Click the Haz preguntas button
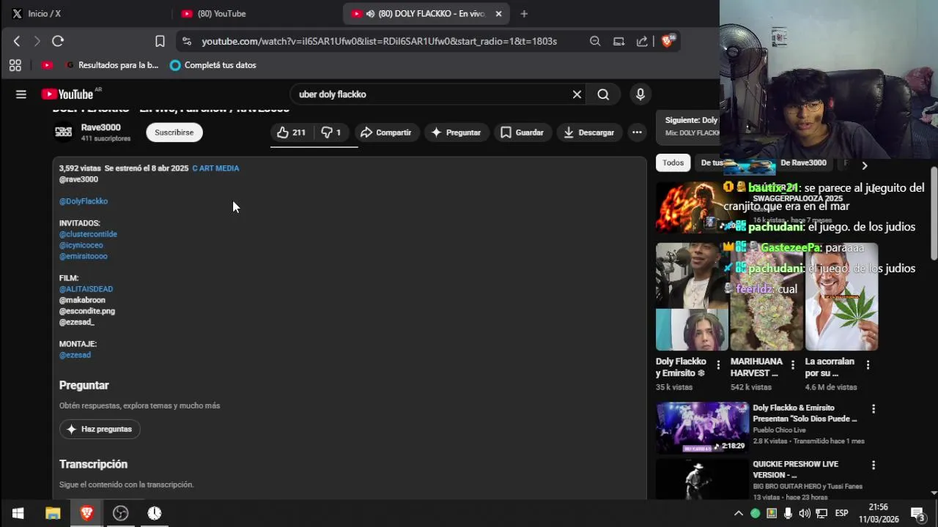 pyautogui.click(x=100, y=429)
